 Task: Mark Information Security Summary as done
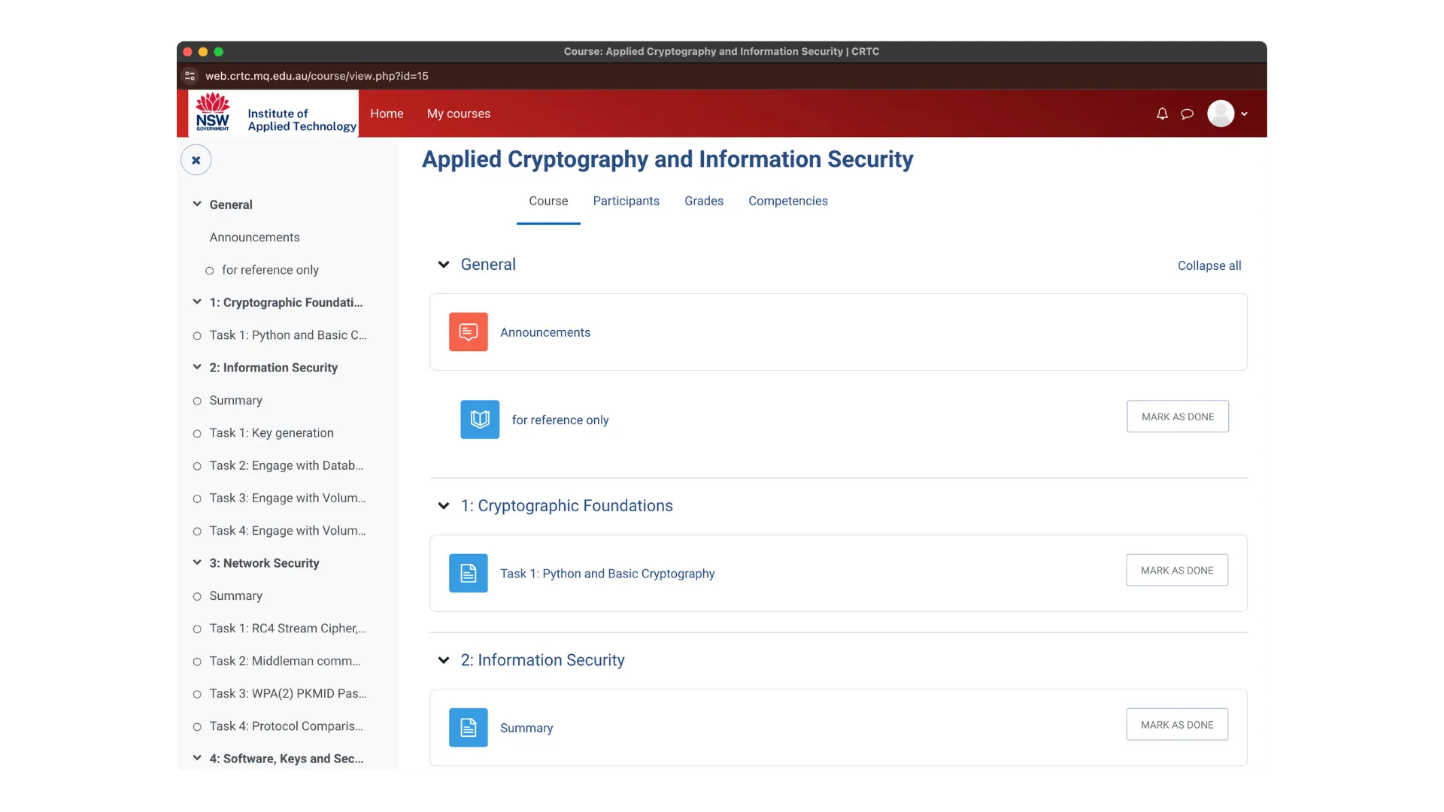point(1176,724)
